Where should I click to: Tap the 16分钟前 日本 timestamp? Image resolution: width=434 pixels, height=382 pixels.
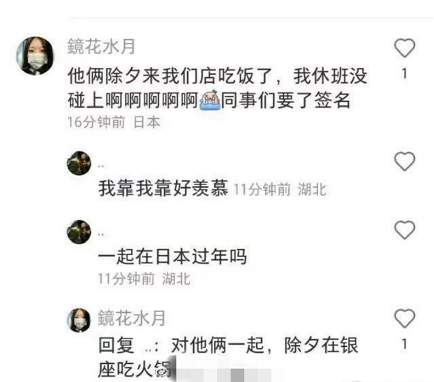pos(114,122)
